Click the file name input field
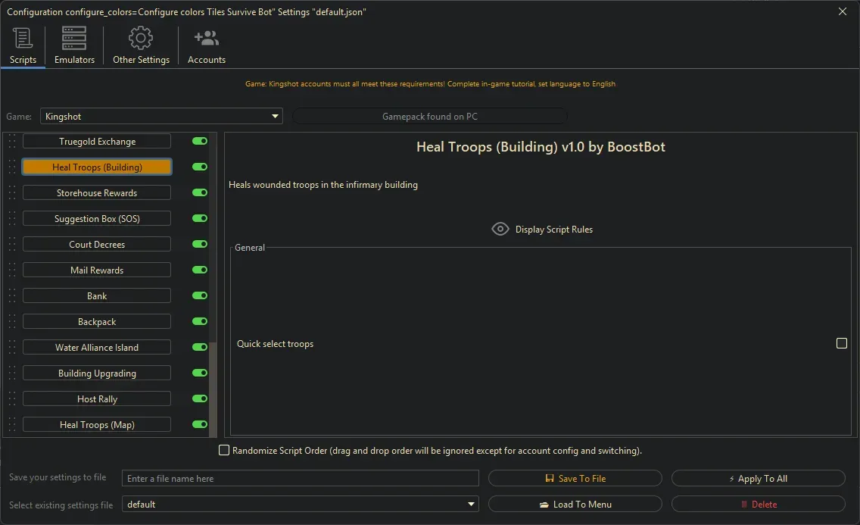 coord(301,479)
